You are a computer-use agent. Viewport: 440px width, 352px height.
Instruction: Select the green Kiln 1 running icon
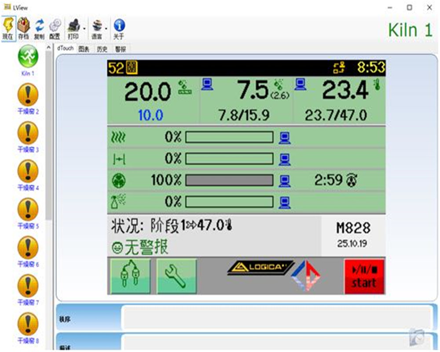[27, 57]
